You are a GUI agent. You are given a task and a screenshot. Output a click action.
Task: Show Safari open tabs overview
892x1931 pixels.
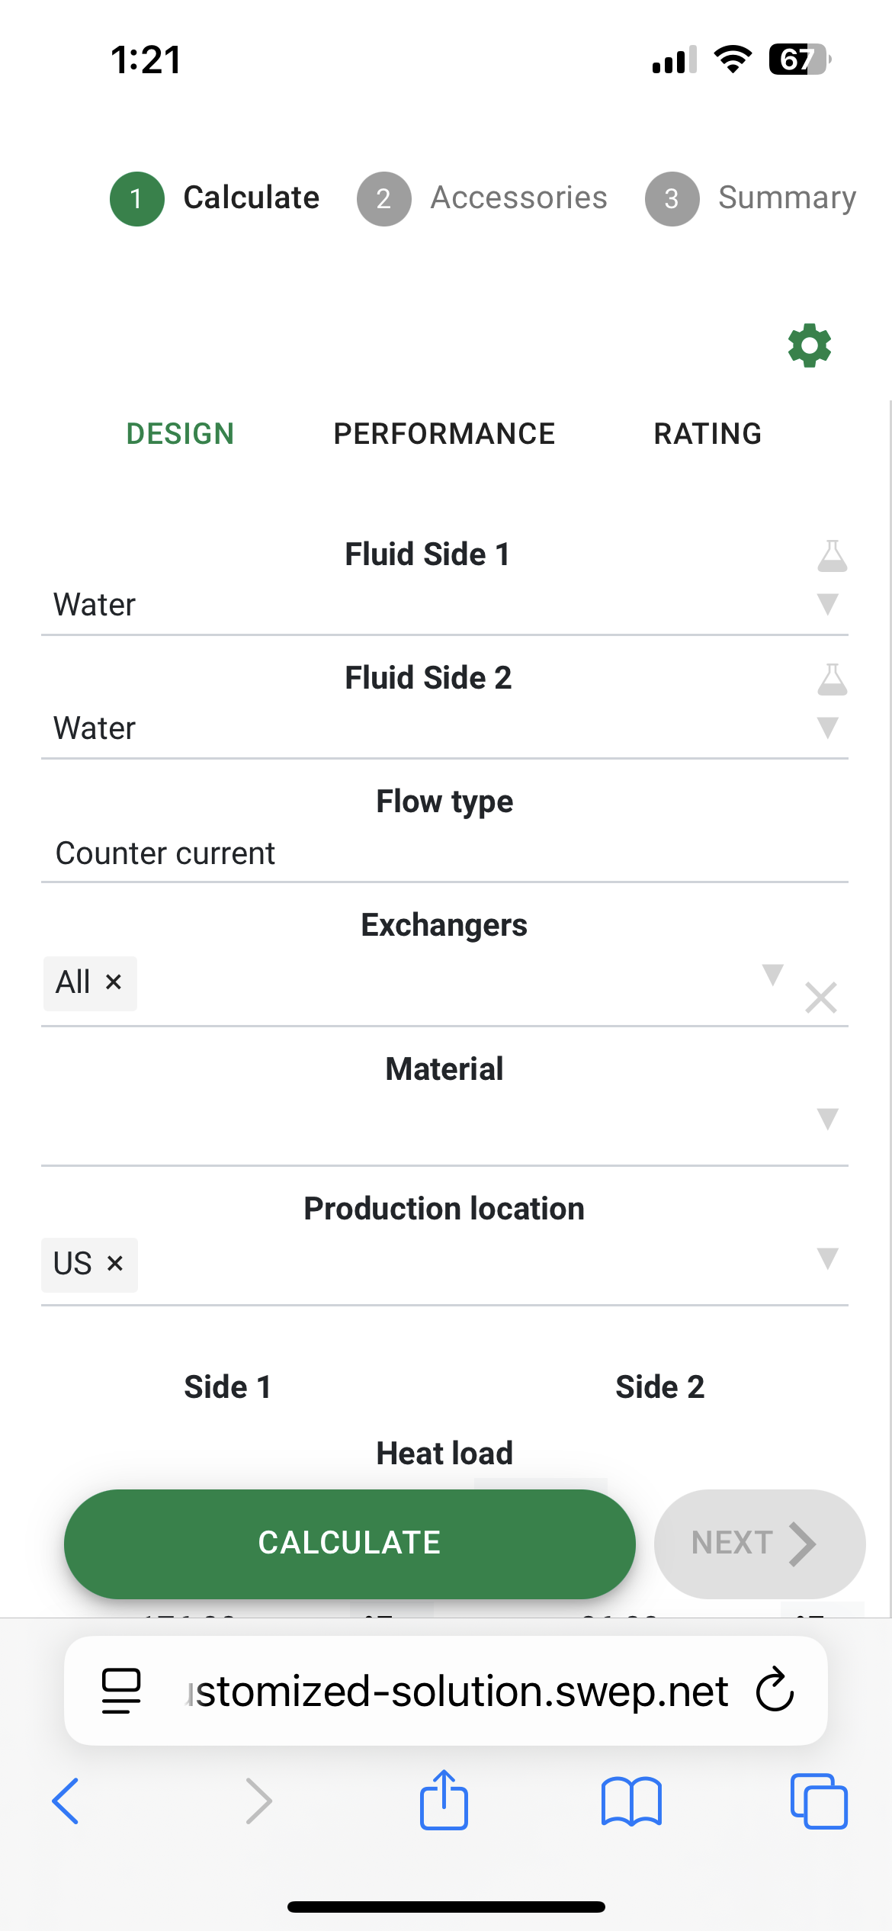pos(818,1801)
